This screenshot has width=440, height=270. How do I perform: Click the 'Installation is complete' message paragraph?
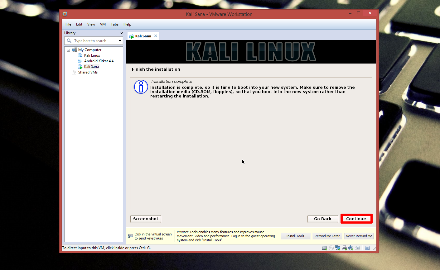pos(253,92)
